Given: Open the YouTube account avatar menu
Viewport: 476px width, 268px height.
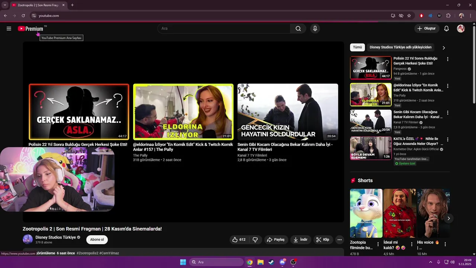Looking at the screenshot, I should tap(461, 29).
